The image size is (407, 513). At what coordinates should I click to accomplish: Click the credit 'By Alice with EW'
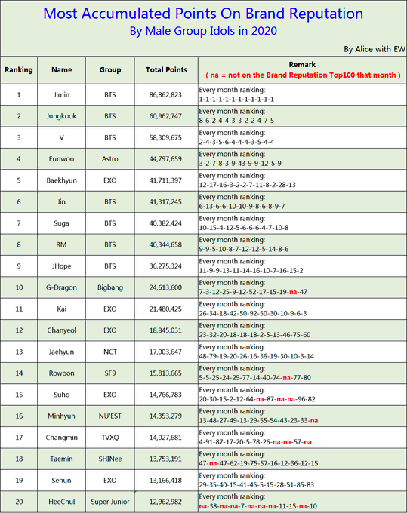375,49
